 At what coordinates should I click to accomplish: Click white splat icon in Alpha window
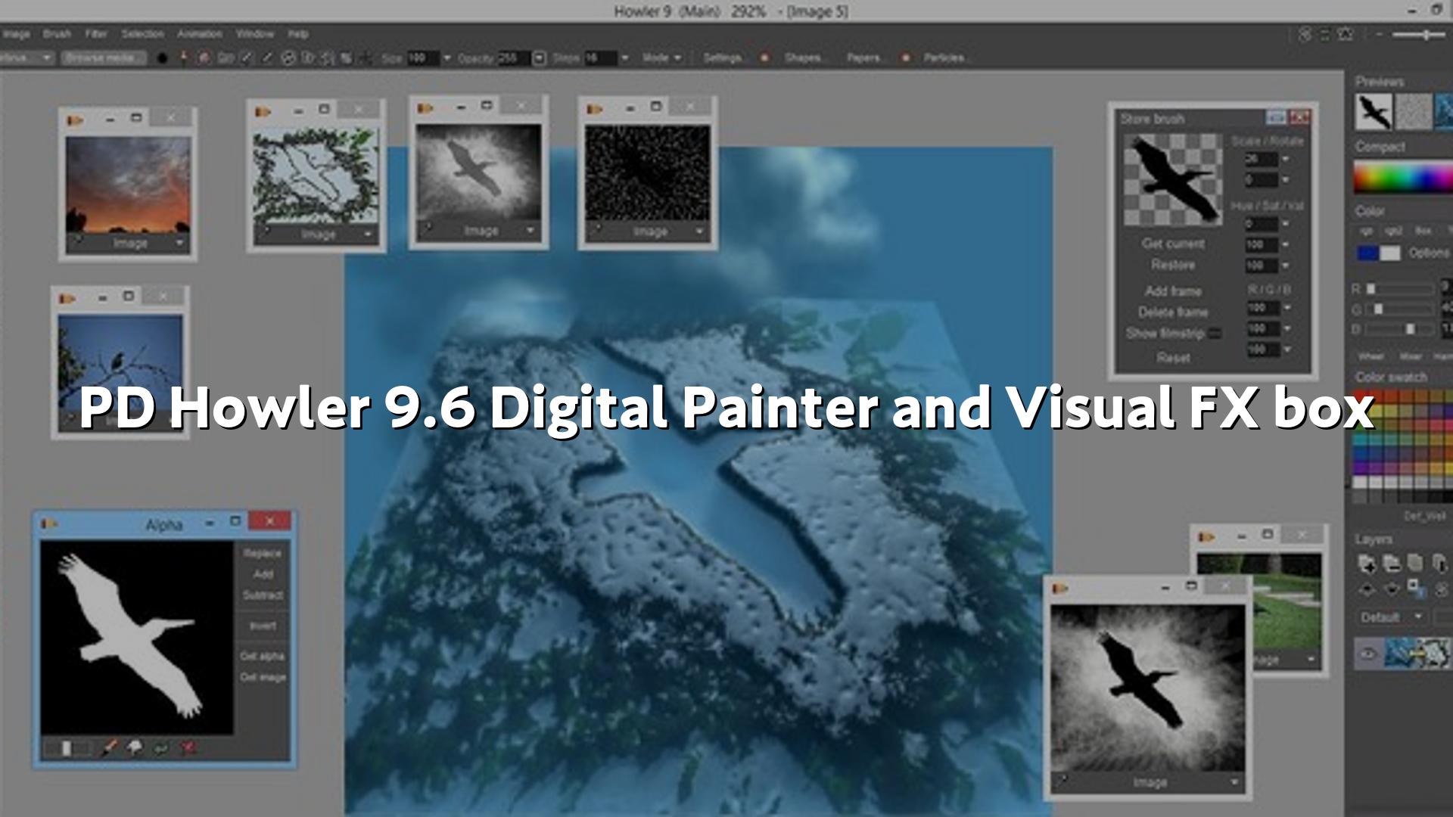click(135, 748)
